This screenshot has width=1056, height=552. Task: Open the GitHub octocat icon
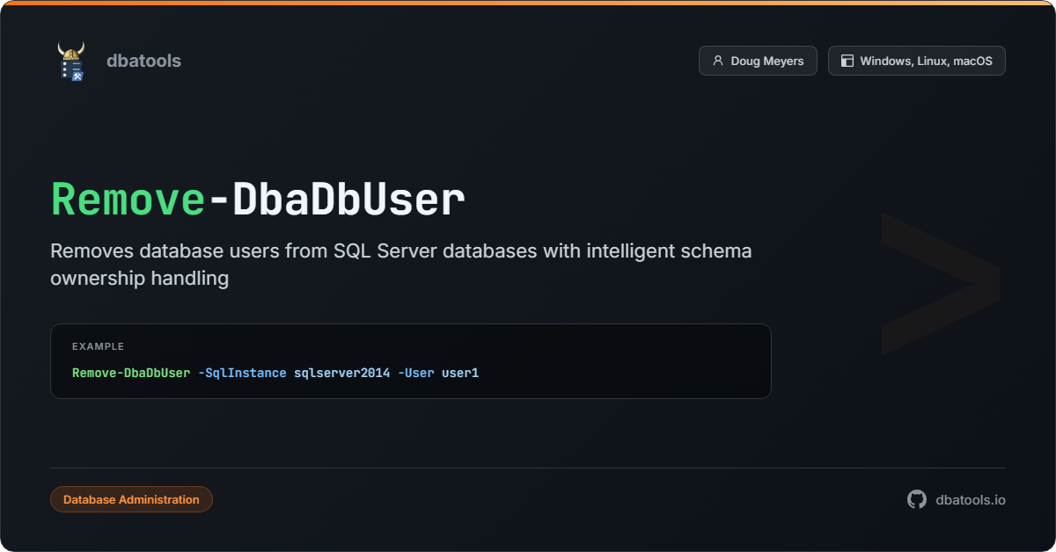(x=917, y=499)
